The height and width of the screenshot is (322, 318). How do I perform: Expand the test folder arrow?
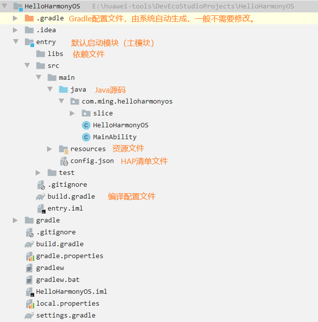coord(38,173)
